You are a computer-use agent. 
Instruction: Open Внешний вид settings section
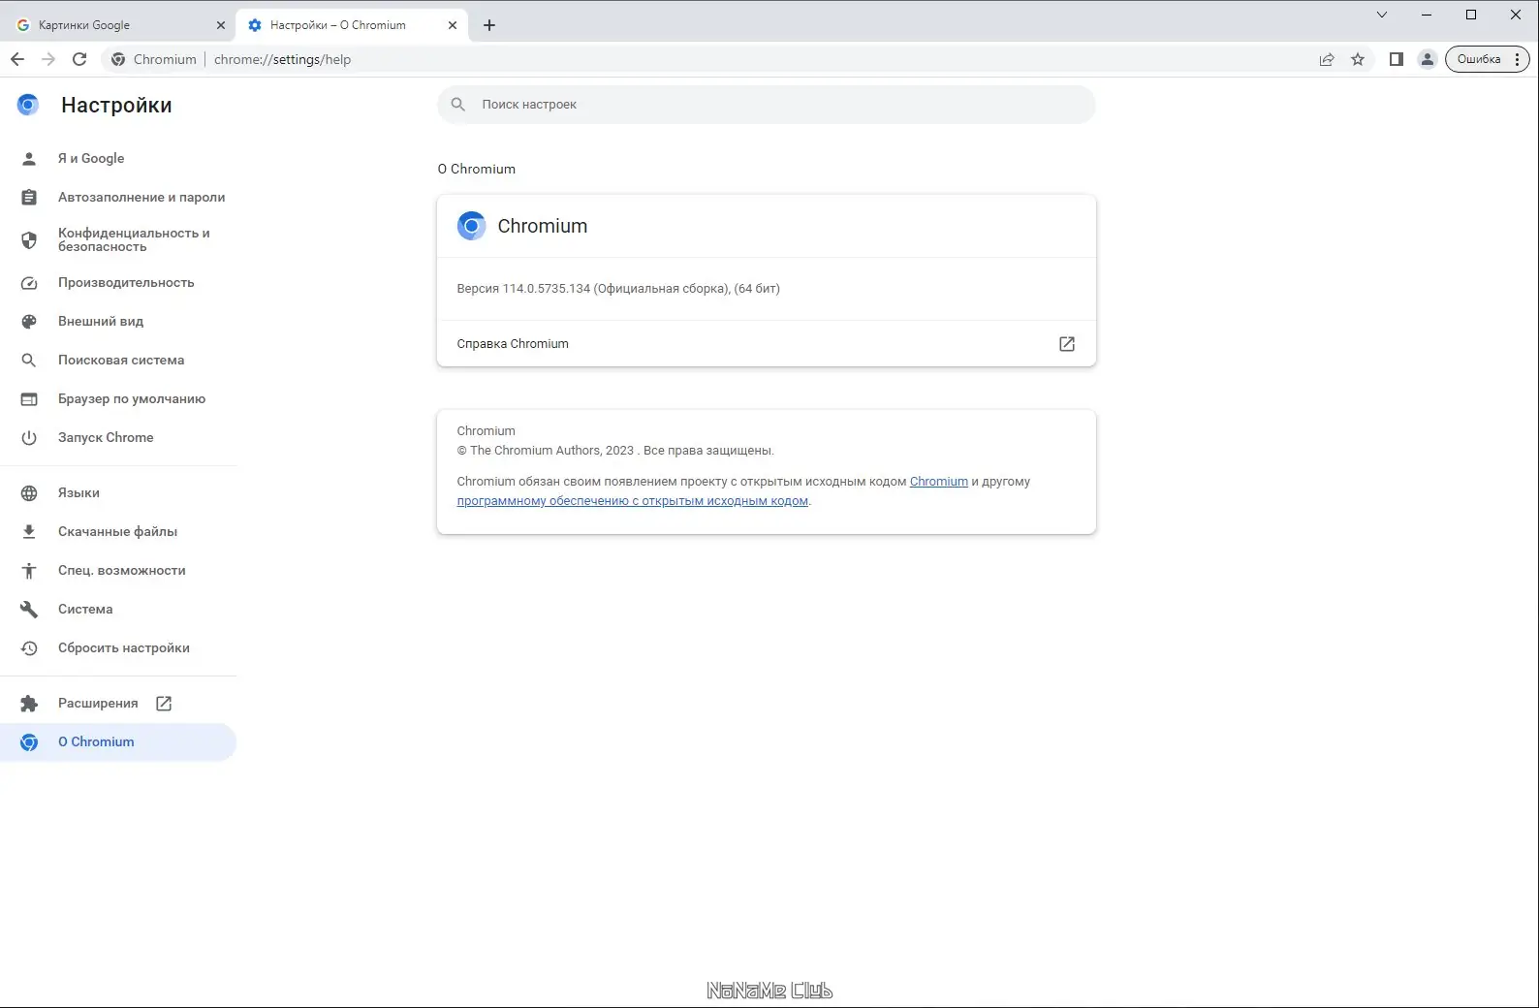tap(118, 322)
